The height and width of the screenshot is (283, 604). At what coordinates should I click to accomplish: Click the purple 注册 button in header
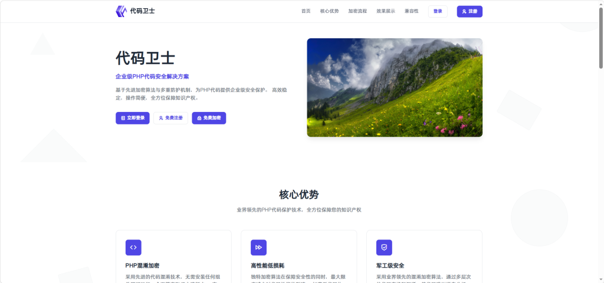click(470, 12)
